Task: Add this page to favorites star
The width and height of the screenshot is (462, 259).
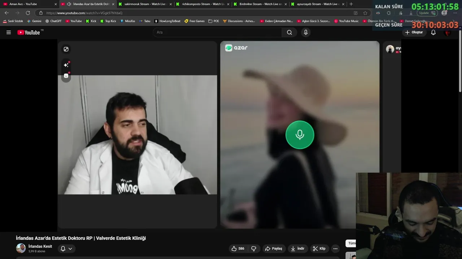Action: [x=365, y=13]
